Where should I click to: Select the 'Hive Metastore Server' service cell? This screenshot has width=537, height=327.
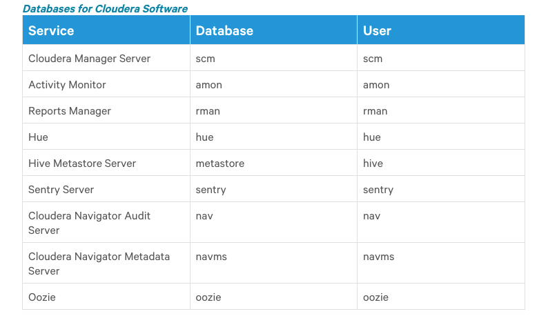[x=106, y=163]
